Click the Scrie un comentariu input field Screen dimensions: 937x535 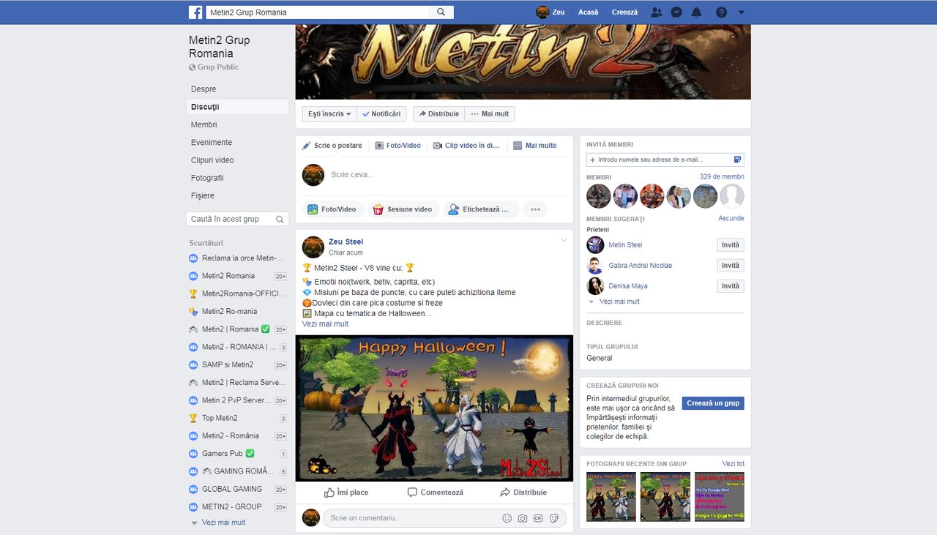[410, 517]
